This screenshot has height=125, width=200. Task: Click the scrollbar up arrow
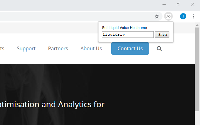pos(197,25)
